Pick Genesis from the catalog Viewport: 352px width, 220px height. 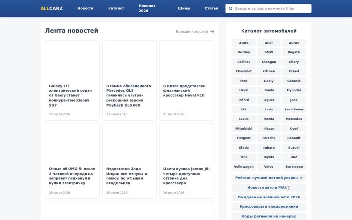coord(294,81)
